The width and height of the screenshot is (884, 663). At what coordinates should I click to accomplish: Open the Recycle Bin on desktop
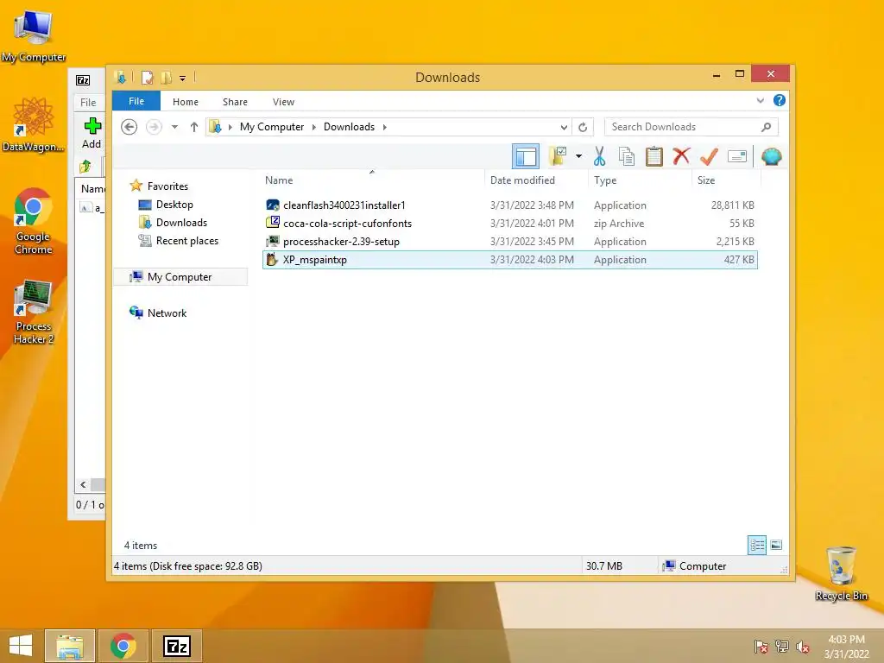841,574
